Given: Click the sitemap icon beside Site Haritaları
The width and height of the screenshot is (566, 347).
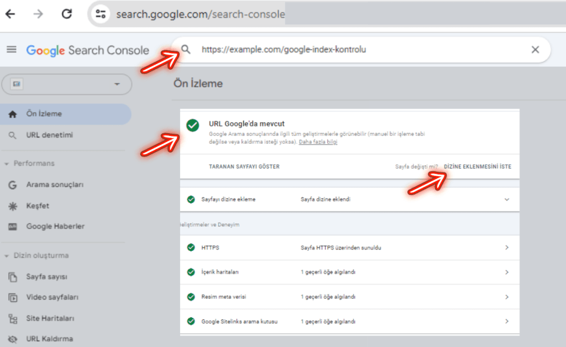Looking at the screenshot, I should (x=13, y=319).
